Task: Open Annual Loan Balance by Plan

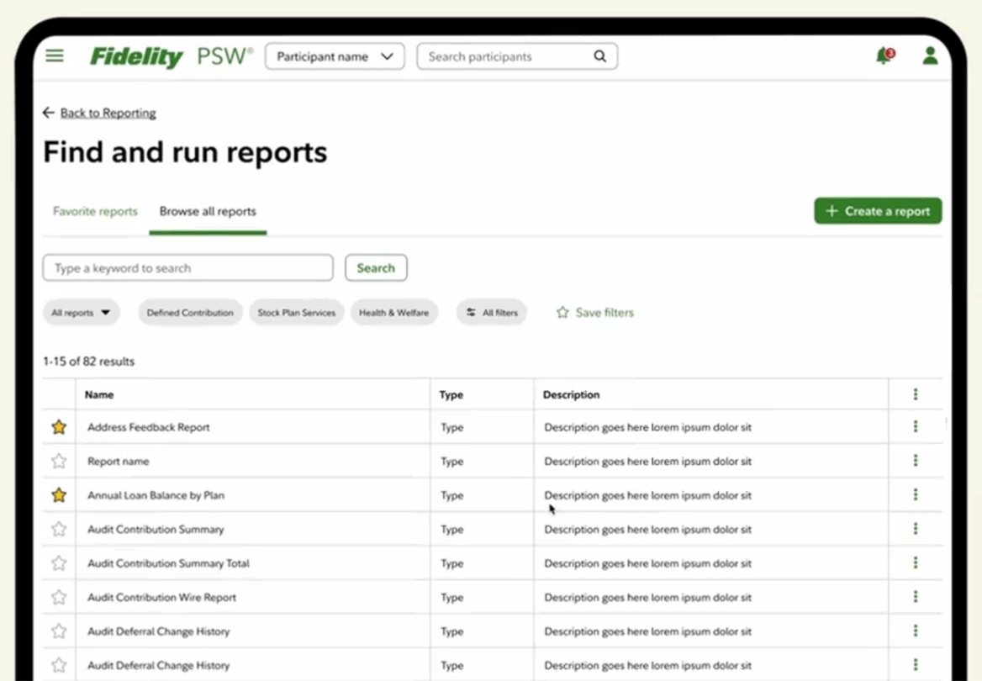Action: click(x=156, y=495)
